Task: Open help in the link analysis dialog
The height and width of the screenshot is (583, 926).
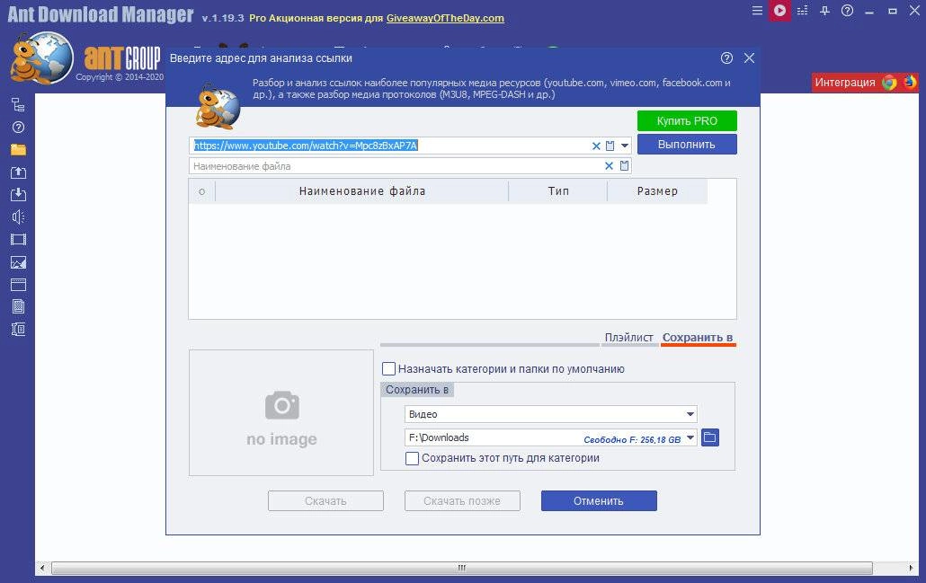Action: tap(727, 57)
